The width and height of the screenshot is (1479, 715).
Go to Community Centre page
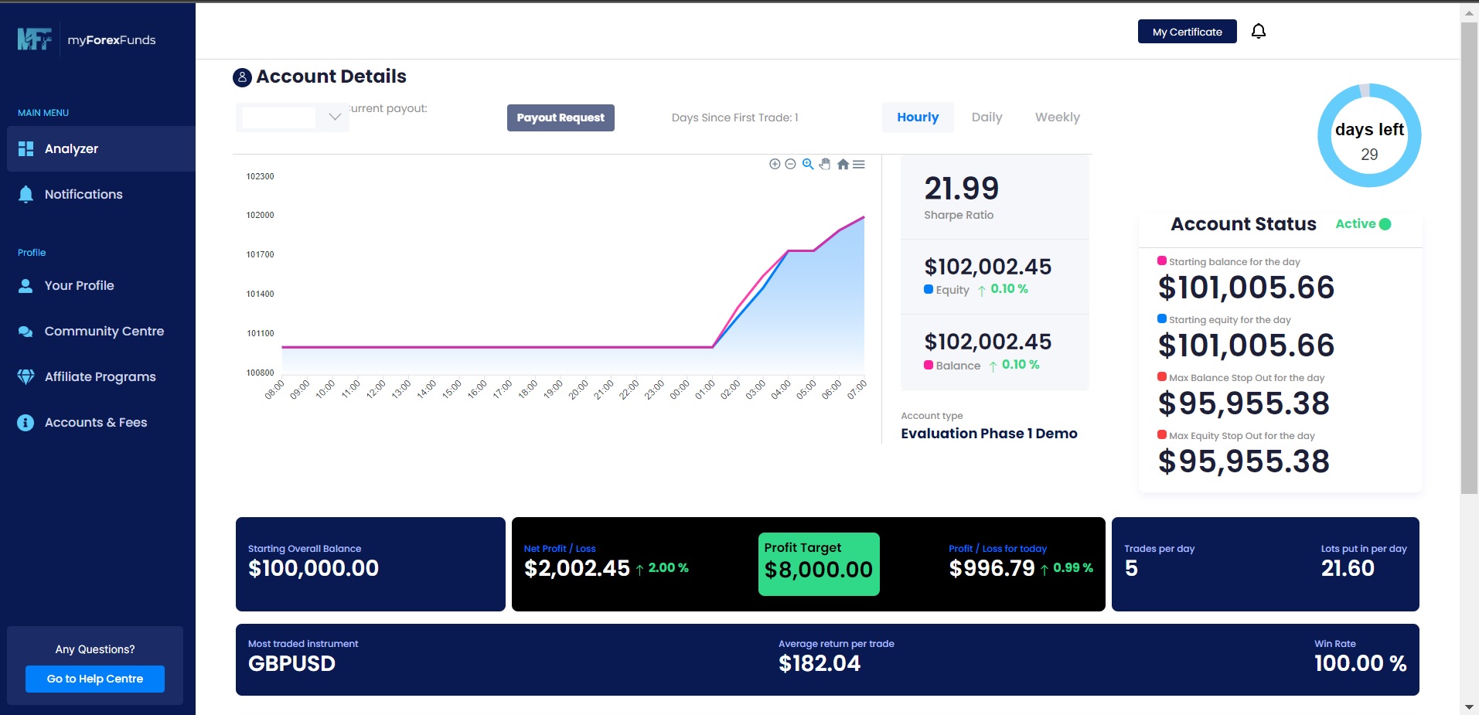pos(104,332)
